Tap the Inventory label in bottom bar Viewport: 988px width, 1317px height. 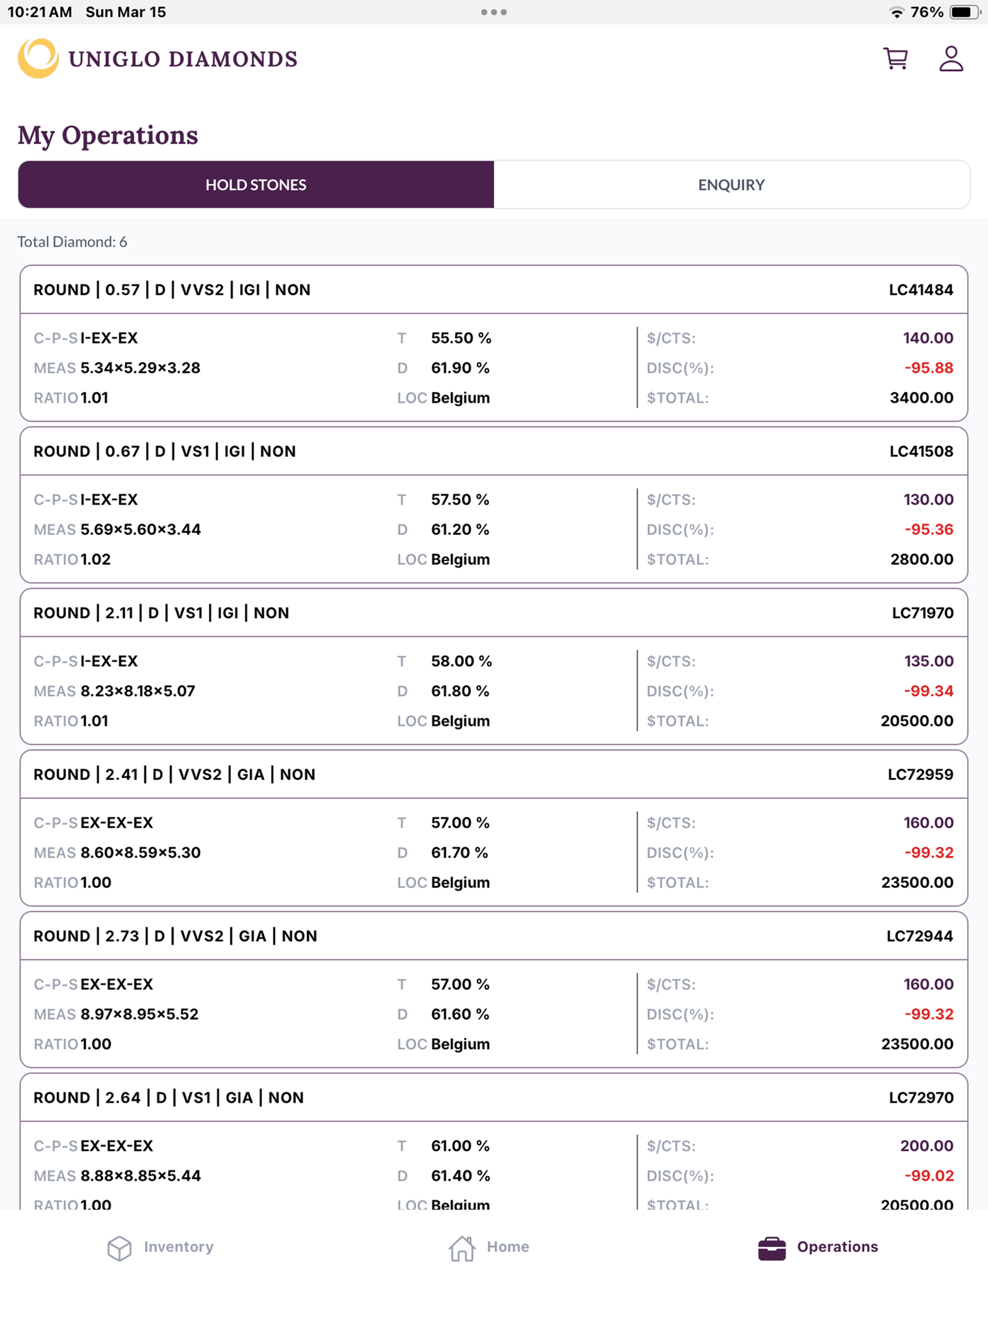coord(179,1247)
